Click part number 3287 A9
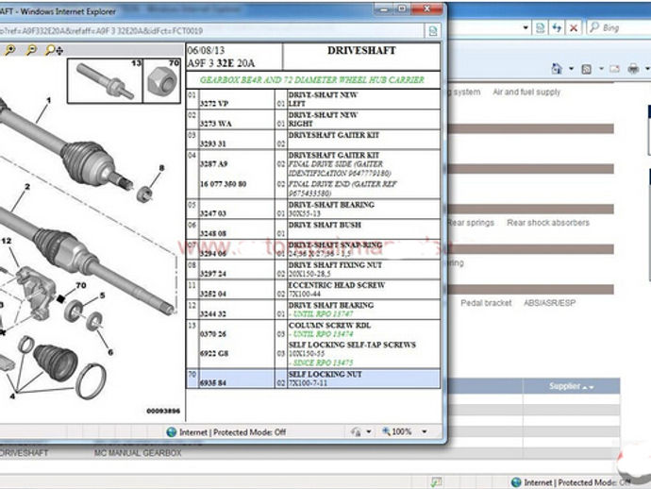This screenshot has width=651, height=489. (x=213, y=163)
